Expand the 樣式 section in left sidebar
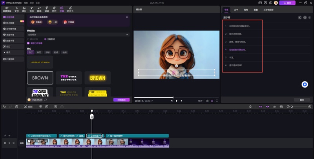Image resolution: width=314 pixels, height=159 pixels. (x=13, y=52)
